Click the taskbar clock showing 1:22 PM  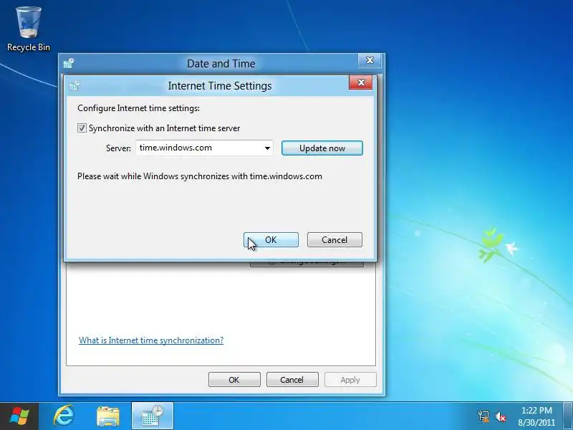tap(536, 416)
